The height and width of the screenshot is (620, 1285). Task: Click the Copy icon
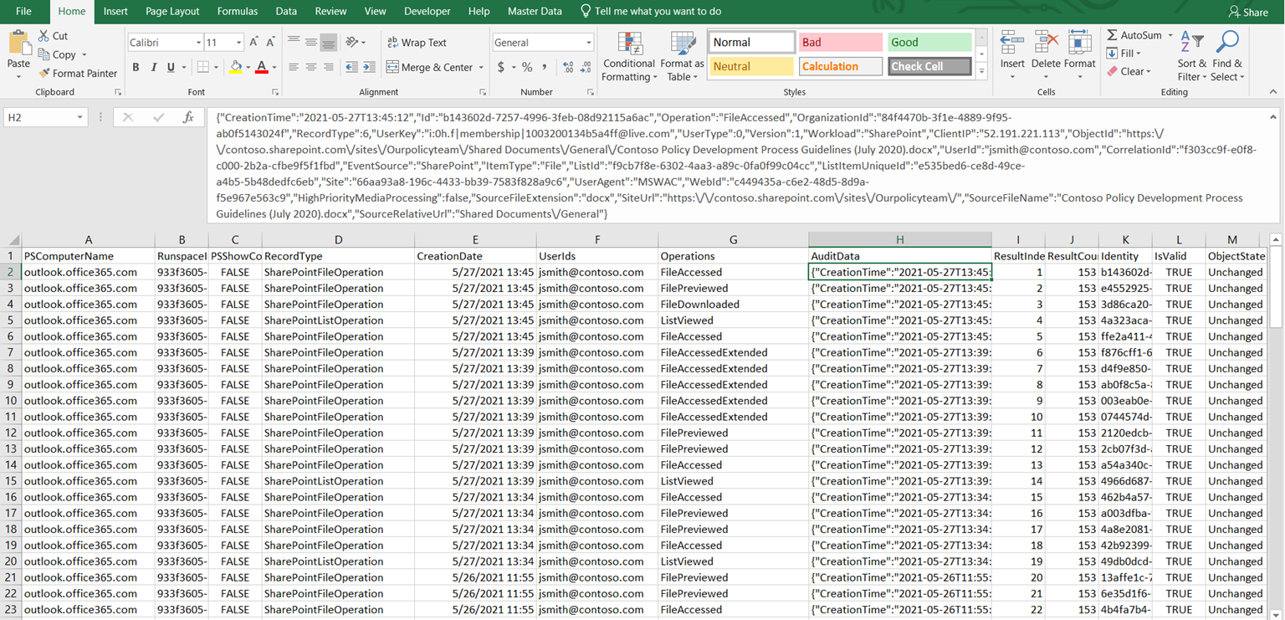tap(44, 54)
